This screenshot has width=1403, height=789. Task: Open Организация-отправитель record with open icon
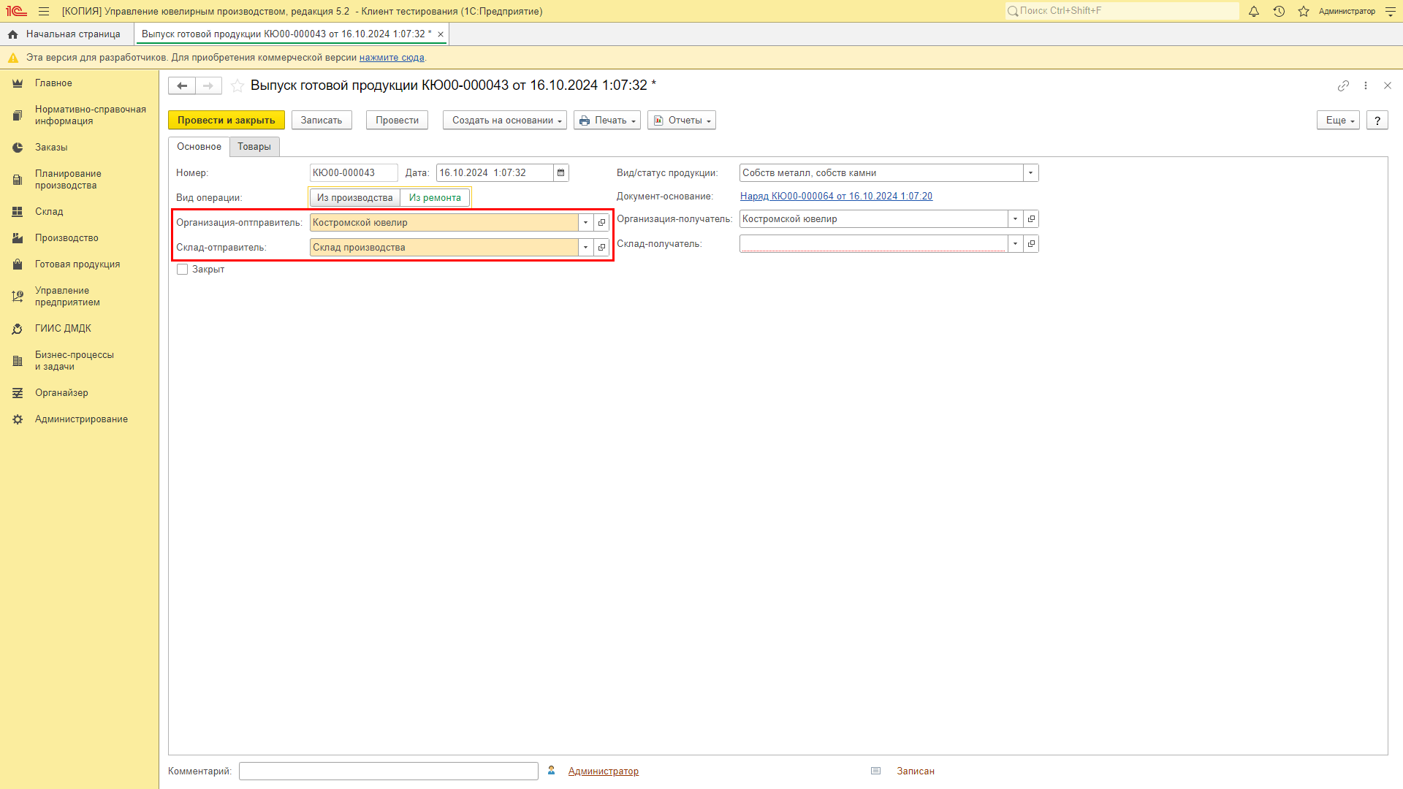[x=601, y=223]
